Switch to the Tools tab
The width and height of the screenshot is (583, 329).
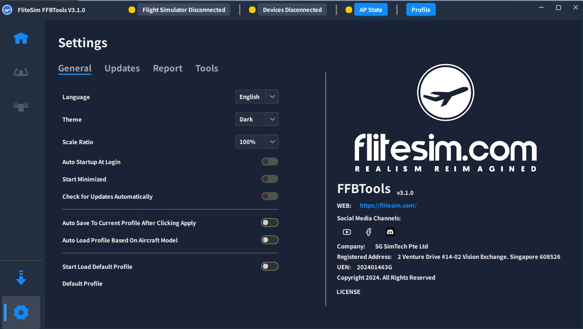207,68
